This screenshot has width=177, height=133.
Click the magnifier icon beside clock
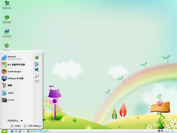173,131
